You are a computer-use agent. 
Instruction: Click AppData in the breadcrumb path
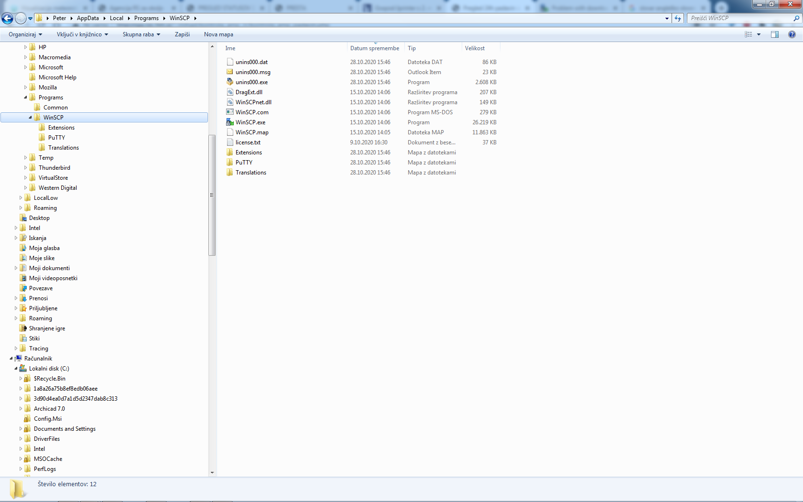(88, 18)
